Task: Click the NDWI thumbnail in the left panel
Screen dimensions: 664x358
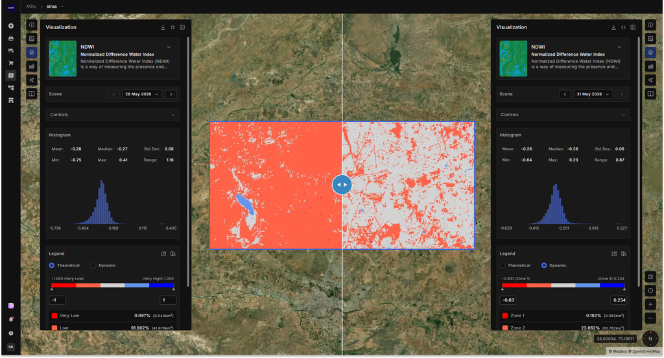Action: [x=63, y=58]
